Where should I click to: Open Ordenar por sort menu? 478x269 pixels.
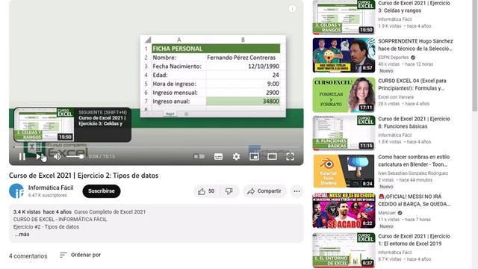(x=80, y=255)
